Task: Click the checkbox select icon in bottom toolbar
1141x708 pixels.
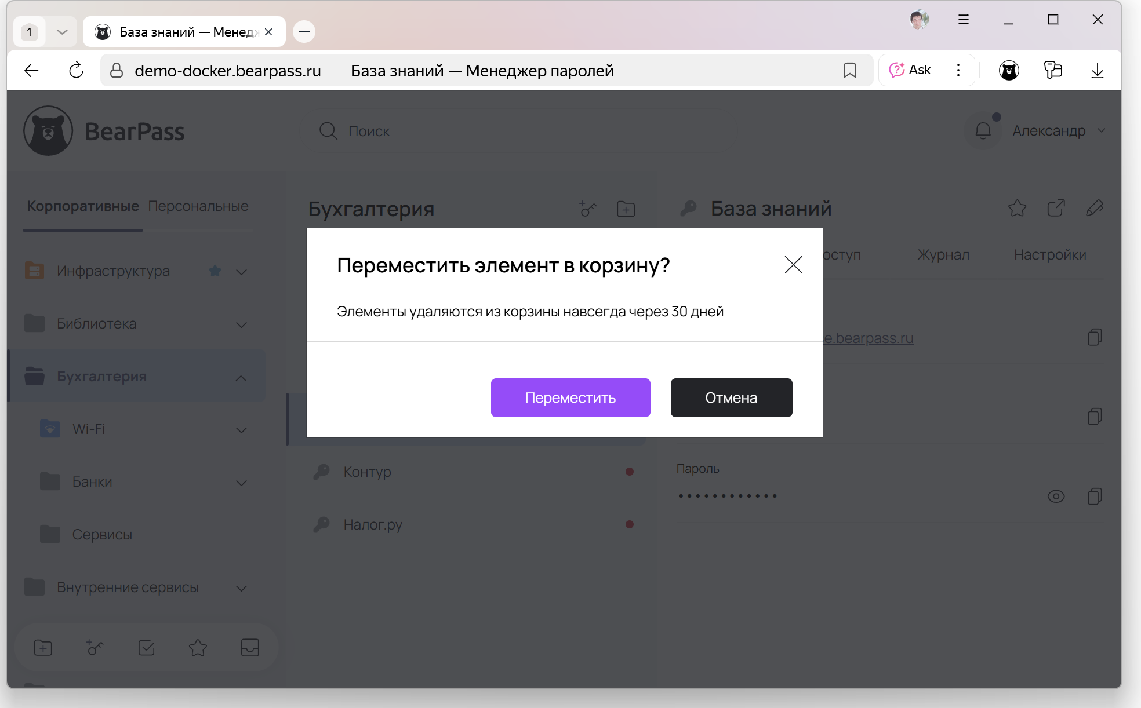Action: [x=146, y=648]
